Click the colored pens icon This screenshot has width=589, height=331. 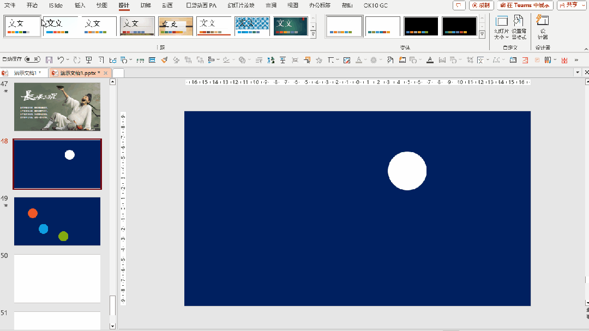pyautogui.click(x=548, y=60)
